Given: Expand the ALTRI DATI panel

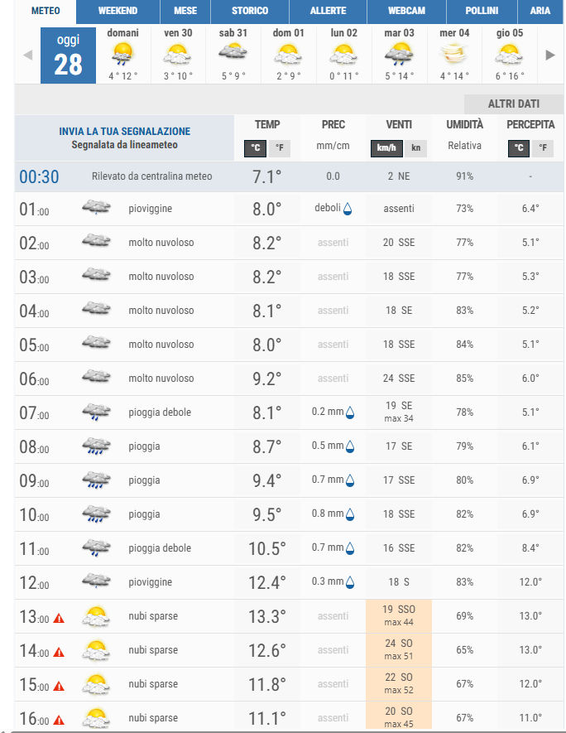Looking at the screenshot, I should pos(513,104).
